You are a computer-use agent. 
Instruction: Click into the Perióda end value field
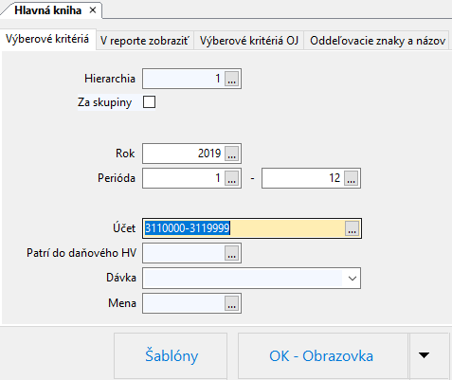302,178
